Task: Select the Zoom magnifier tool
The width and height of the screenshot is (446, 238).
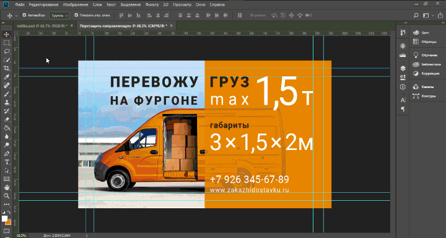Action: [7, 196]
